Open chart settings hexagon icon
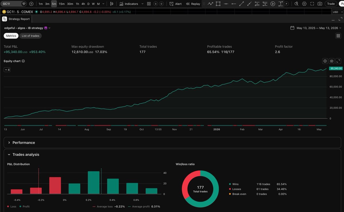The height and width of the screenshot is (212, 344). [x=304, y=4]
